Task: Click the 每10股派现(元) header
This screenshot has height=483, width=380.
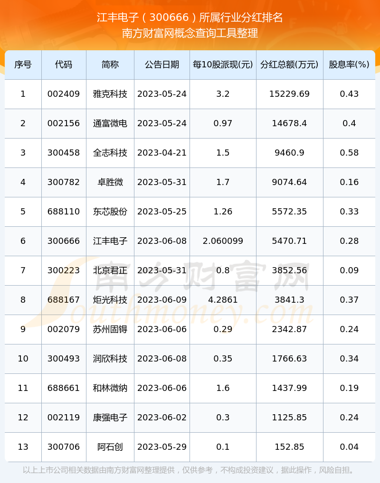Action: [223, 65]
